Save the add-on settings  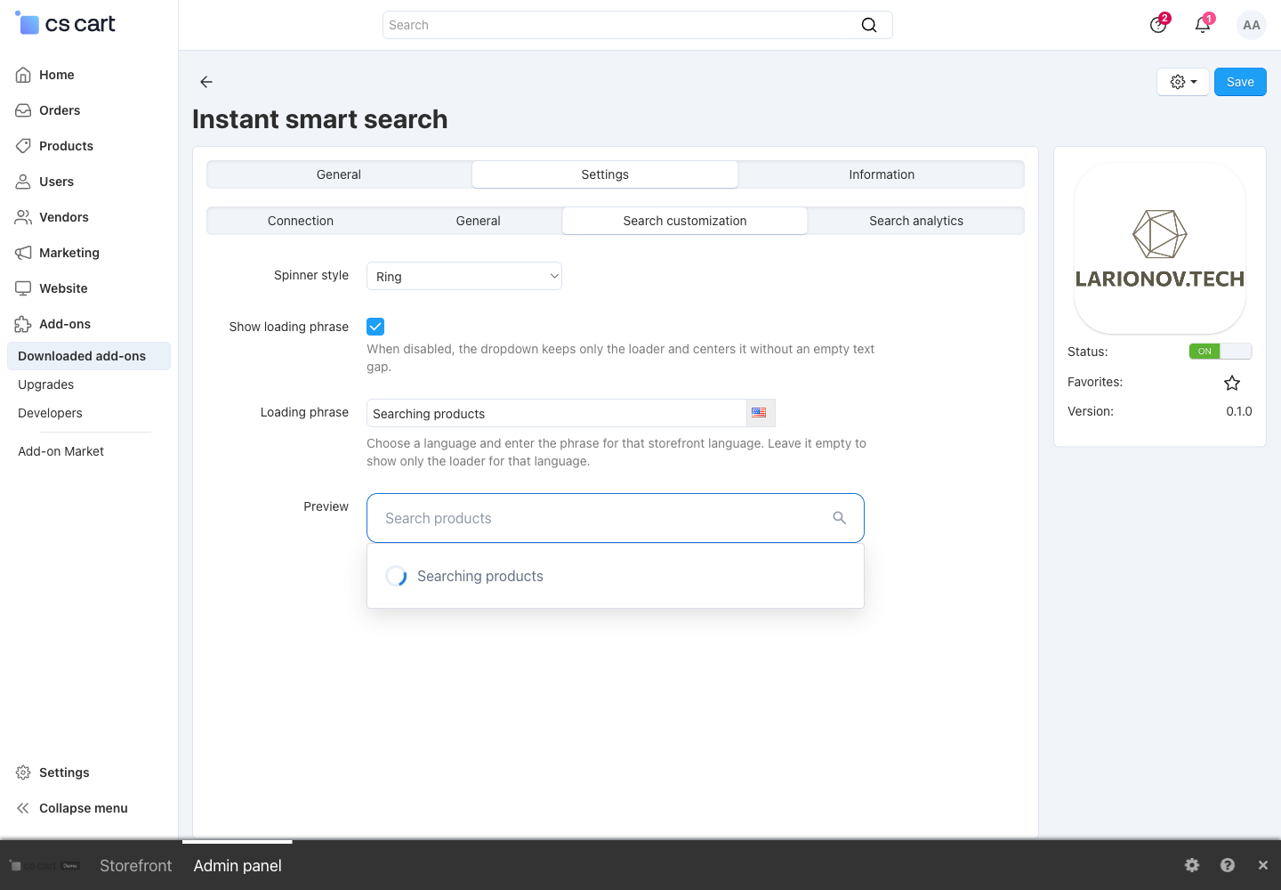[x=1240, y=82]
